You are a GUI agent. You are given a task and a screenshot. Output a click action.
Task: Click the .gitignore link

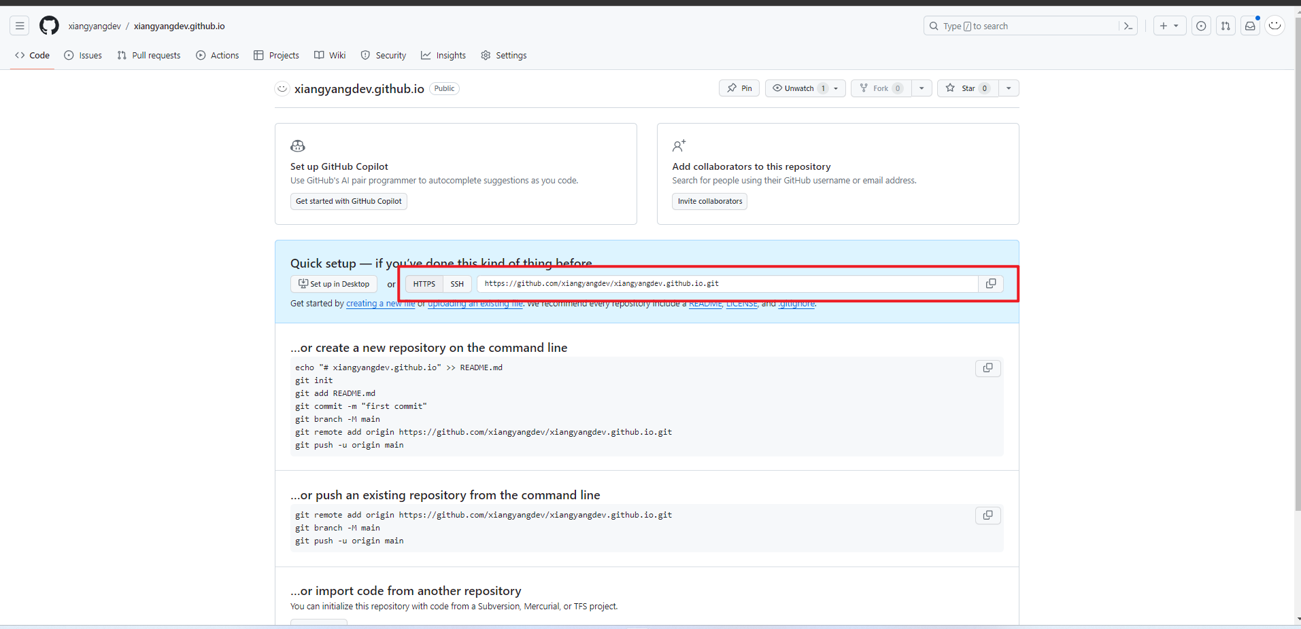(796, 304)
